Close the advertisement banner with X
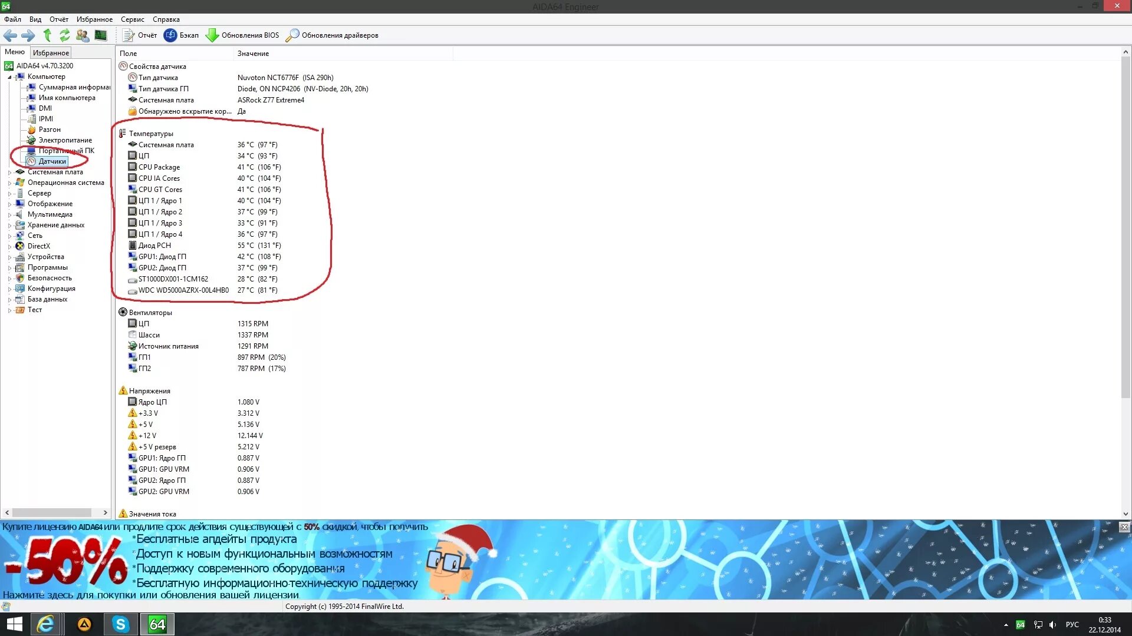 point(1124,527)
